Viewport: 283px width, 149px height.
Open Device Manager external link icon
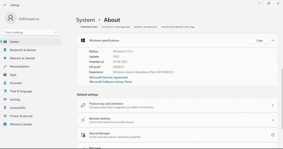click(x=273, y=135)
